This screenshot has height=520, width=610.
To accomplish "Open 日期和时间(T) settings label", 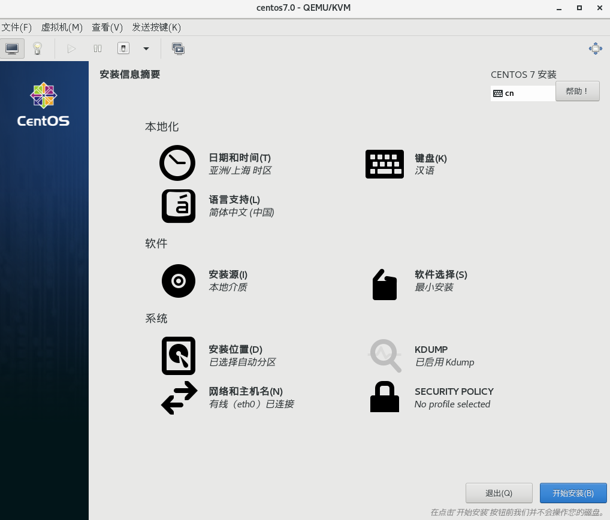I will point(240,158).
